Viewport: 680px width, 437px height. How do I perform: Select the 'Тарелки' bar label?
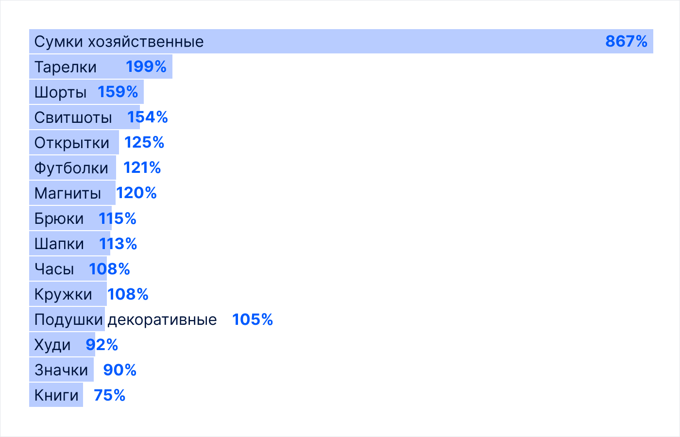coord(66,67)
